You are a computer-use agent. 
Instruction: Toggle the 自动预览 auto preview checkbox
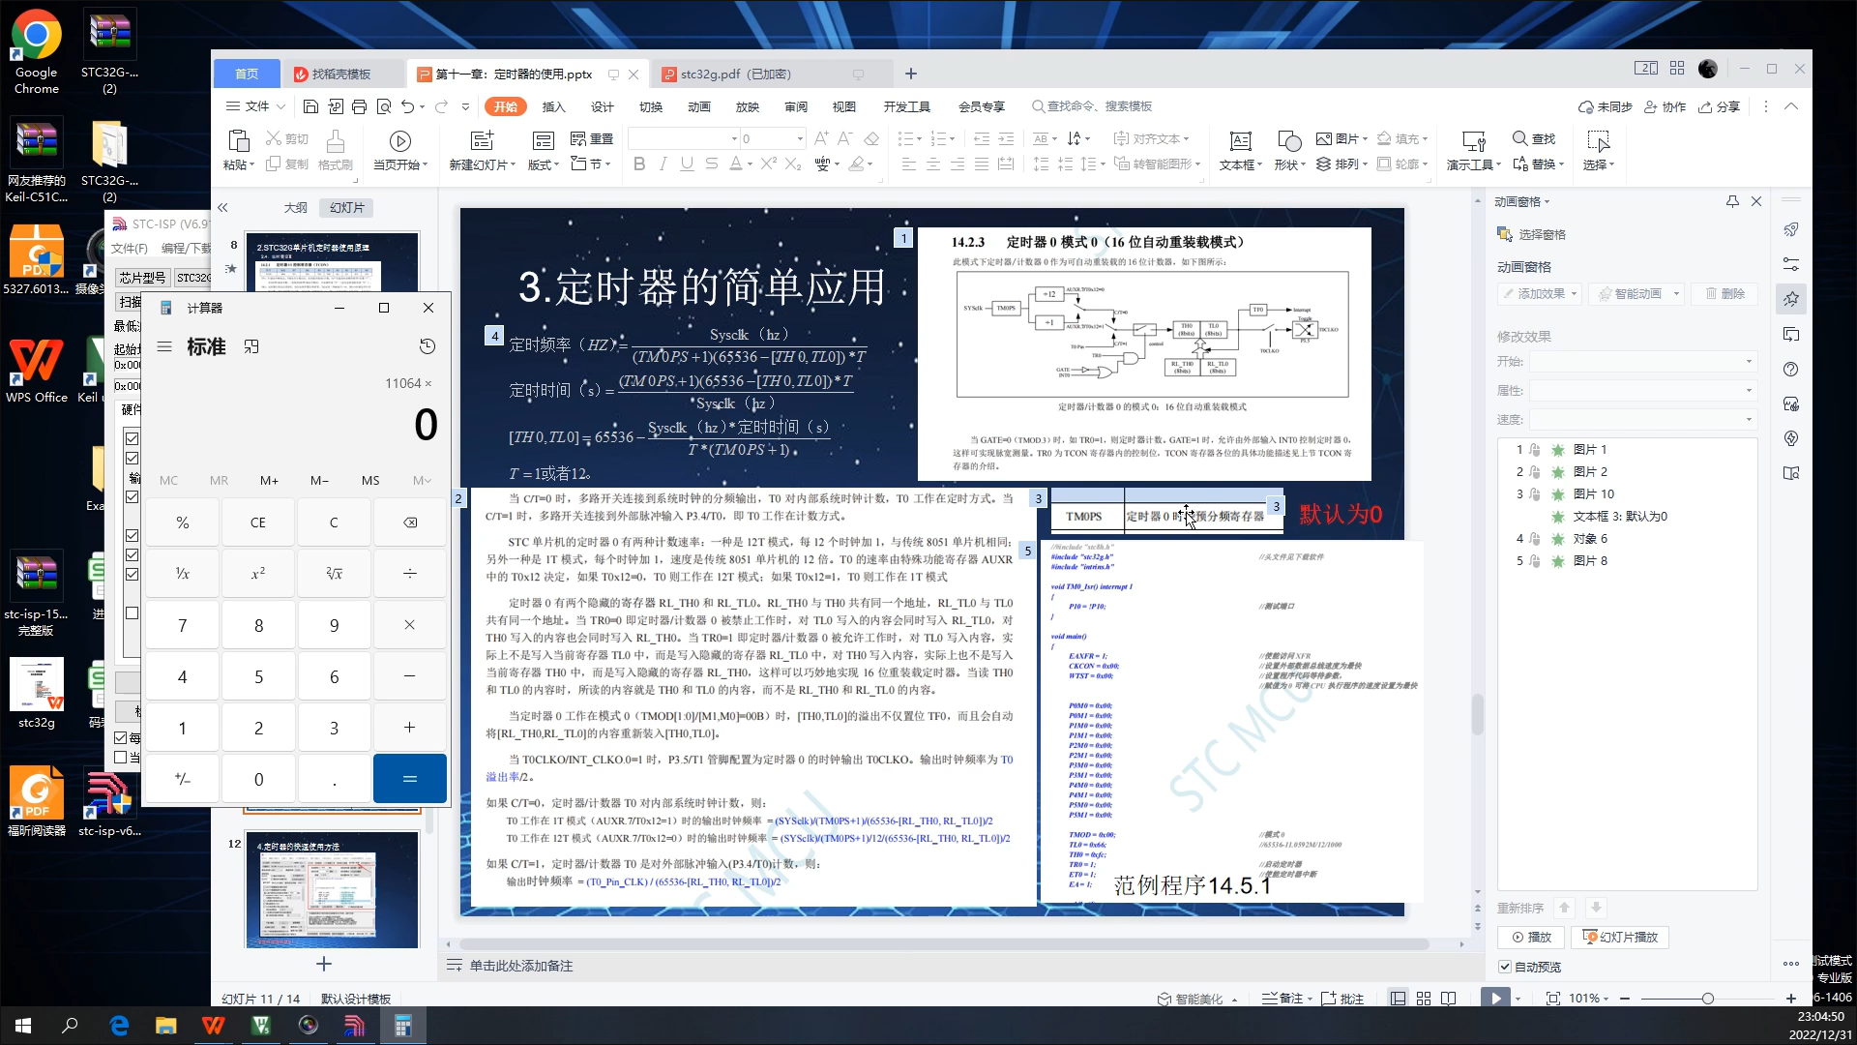click(x=1505, y=967)
